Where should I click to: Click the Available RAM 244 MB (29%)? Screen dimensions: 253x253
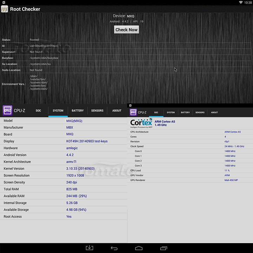click(77, 196)
